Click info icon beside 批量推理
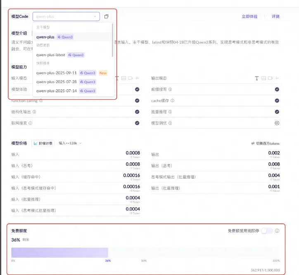 coord(170,112)
